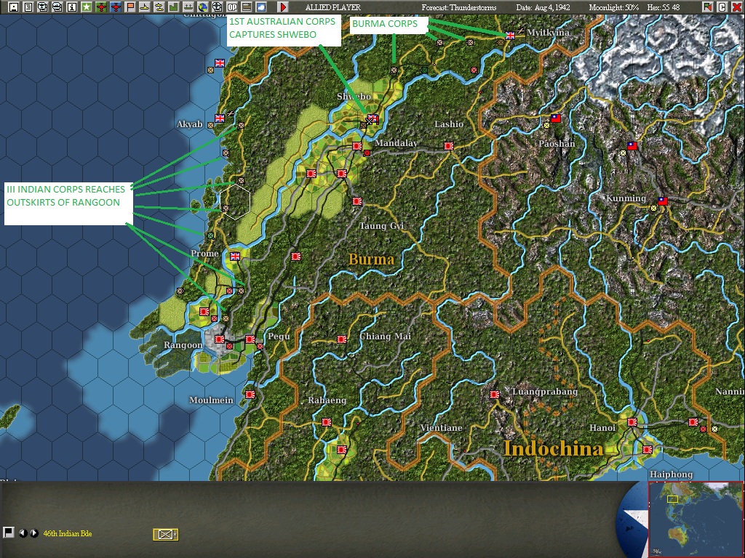Click the minimap in bottom right corner
Screen dimensions: 745x558
click(x=696, y=519)
